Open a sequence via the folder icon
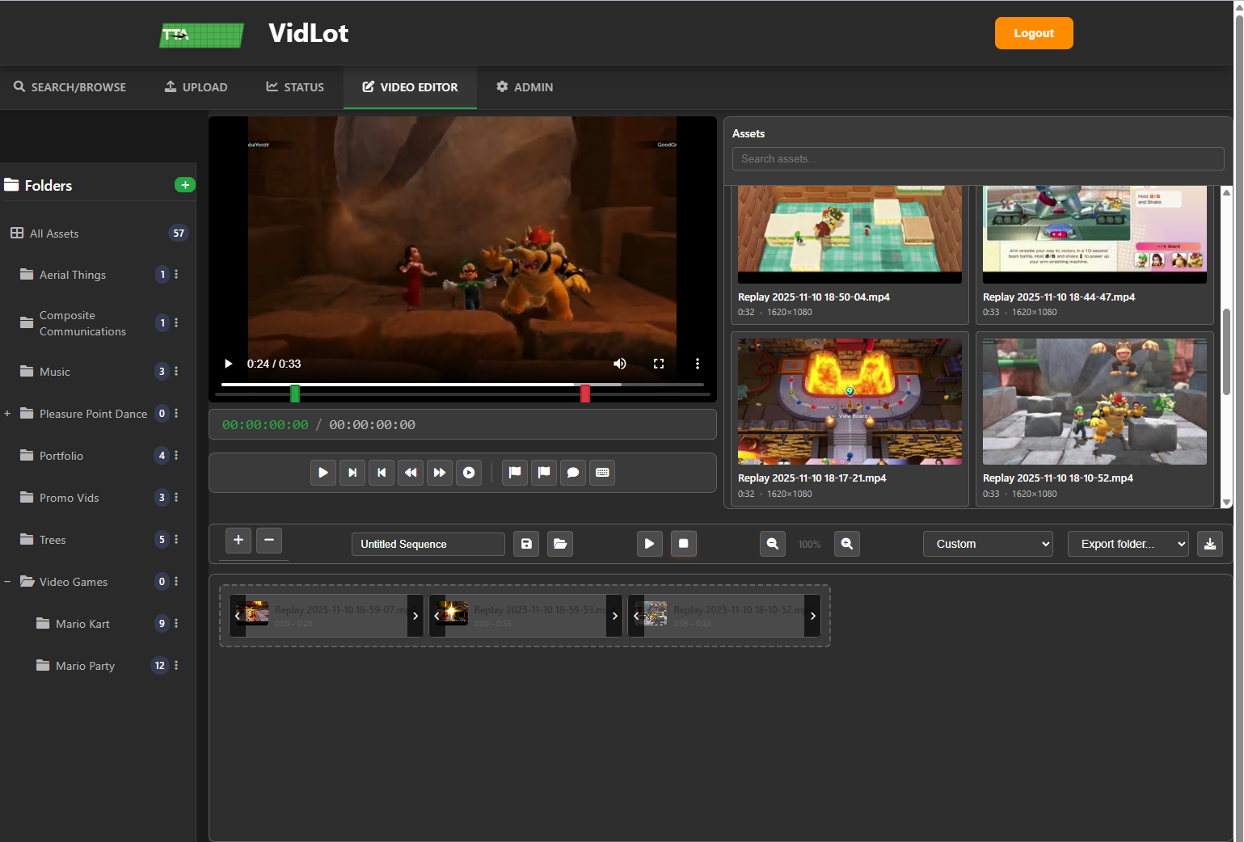 coord(559,544)
